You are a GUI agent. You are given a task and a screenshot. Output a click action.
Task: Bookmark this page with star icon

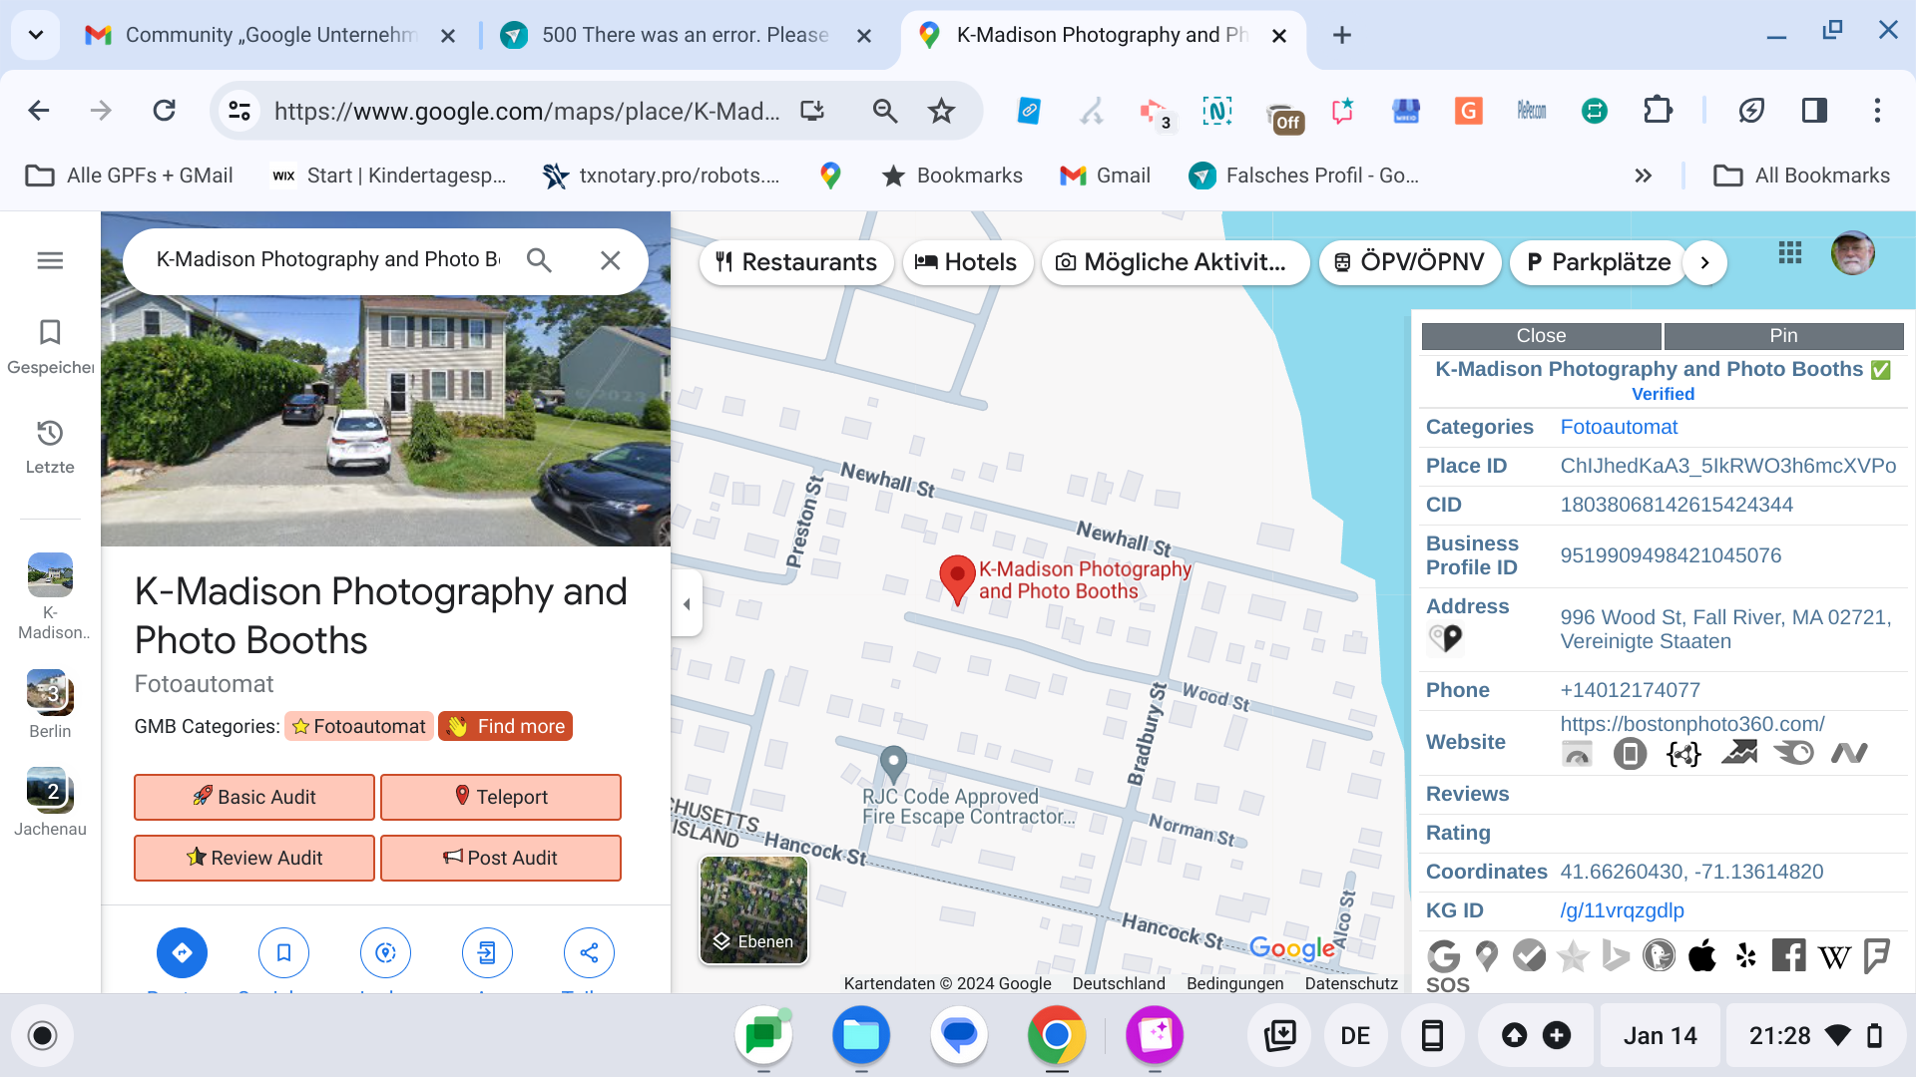tap(941, 111)
